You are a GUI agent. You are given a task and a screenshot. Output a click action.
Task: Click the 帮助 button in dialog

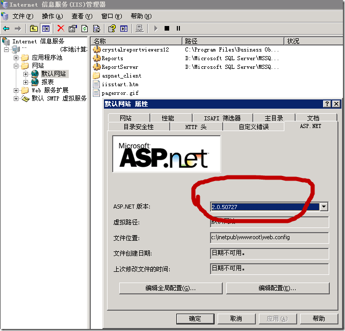[x=319, y=319]
